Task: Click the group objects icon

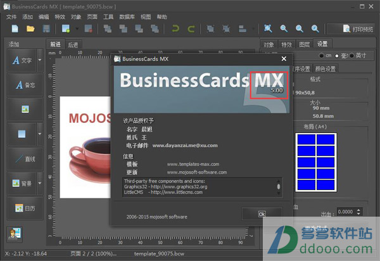Action: point(210,29)
